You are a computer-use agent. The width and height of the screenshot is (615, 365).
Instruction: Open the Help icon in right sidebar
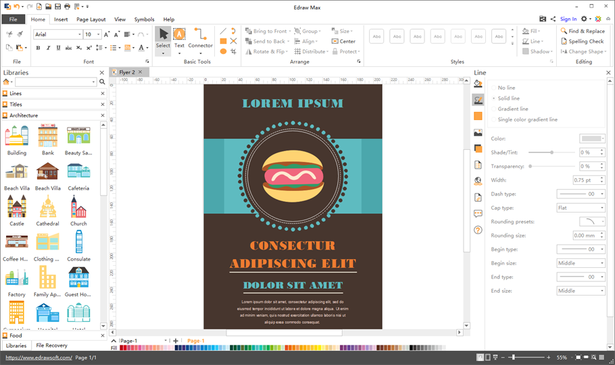click(478, 230)
